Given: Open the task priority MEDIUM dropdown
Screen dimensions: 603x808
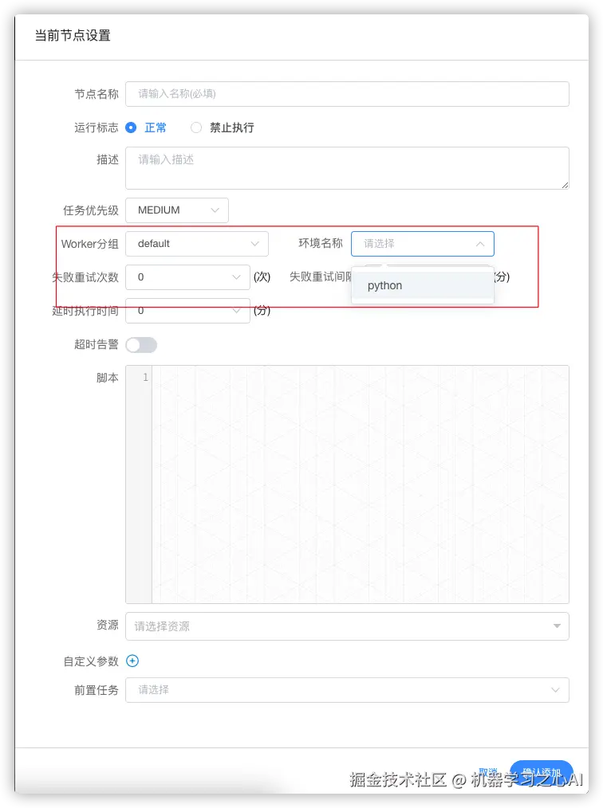Looking at the screenshot, I should (176, 210).
